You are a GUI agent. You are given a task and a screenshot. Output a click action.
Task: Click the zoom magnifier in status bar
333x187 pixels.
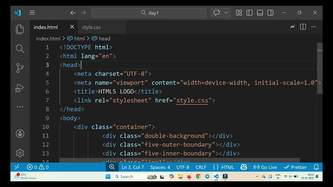coord(112,167)
